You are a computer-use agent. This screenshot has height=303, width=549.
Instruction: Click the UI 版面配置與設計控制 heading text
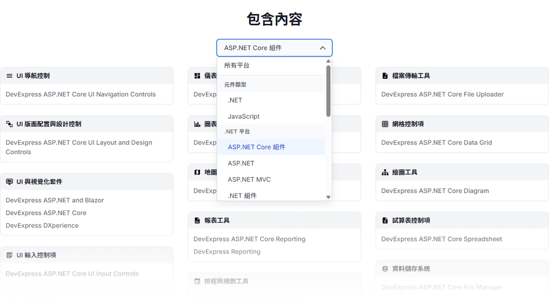pyautogui.click(x=49, y=124)
